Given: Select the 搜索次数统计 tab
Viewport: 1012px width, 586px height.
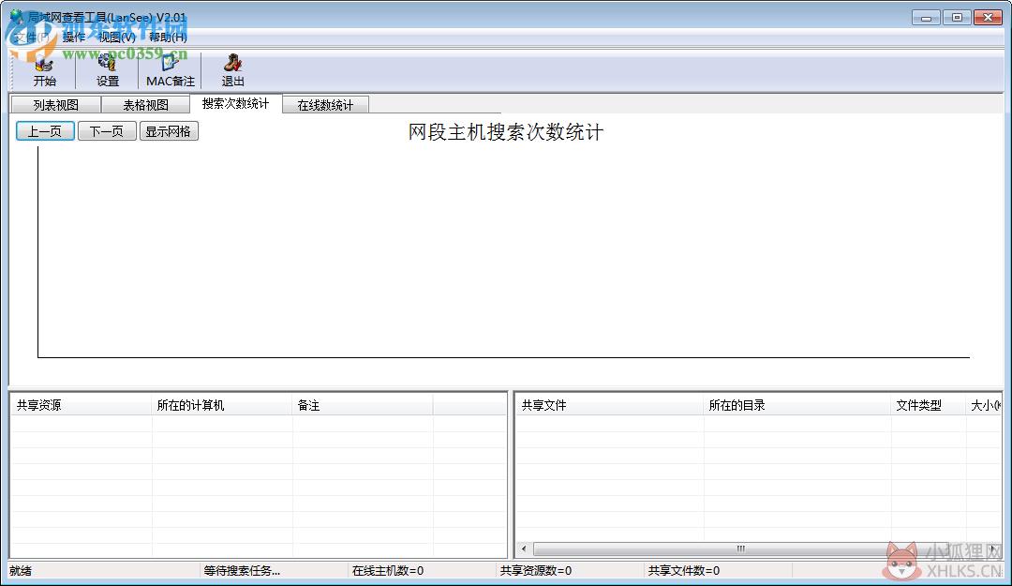Looking at the screenshot, I should [235, 103].
